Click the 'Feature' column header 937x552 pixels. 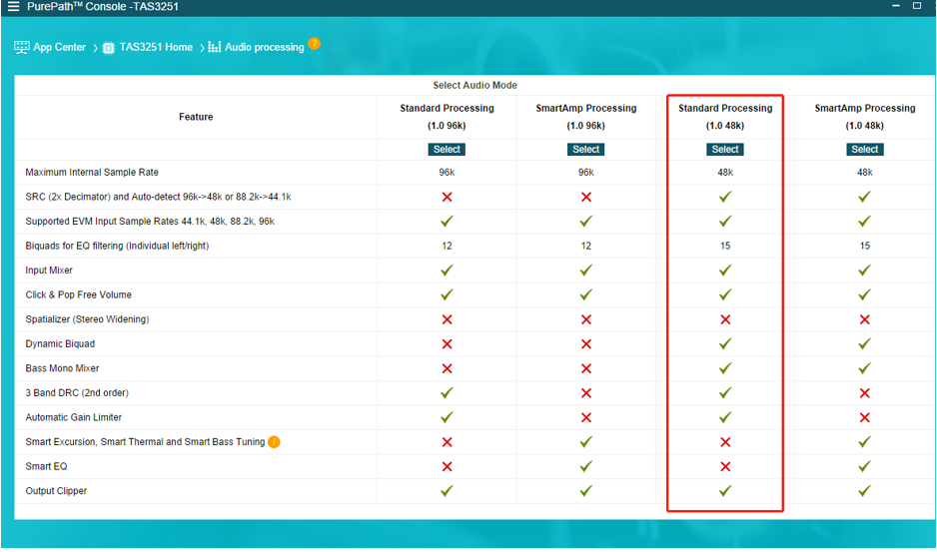(196, 117)
